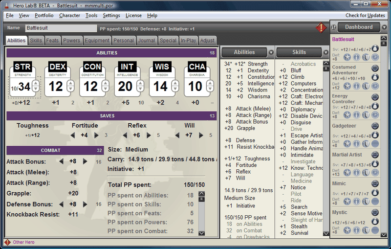Select the Battlesuit hero name in Dashboard
The height and width of the screenshot is (249, 391).
(343, 39)
